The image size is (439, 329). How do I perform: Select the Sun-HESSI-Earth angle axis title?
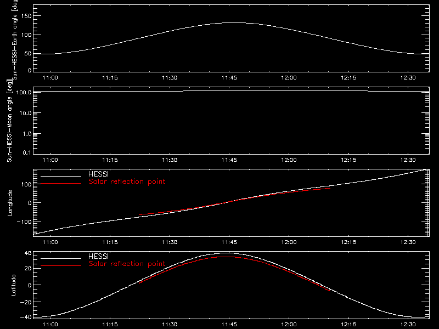pos(15,39)
